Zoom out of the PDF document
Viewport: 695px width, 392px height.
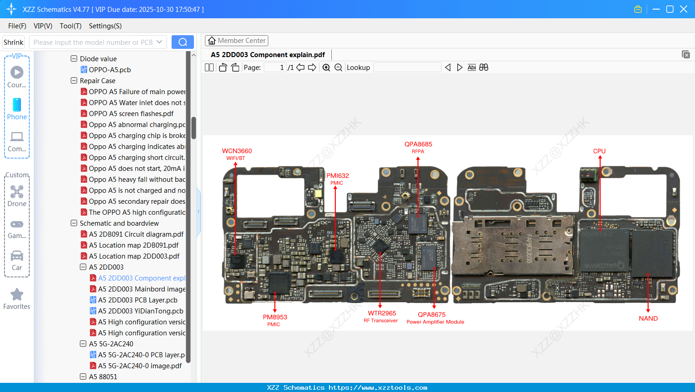(x=338, y=67)
